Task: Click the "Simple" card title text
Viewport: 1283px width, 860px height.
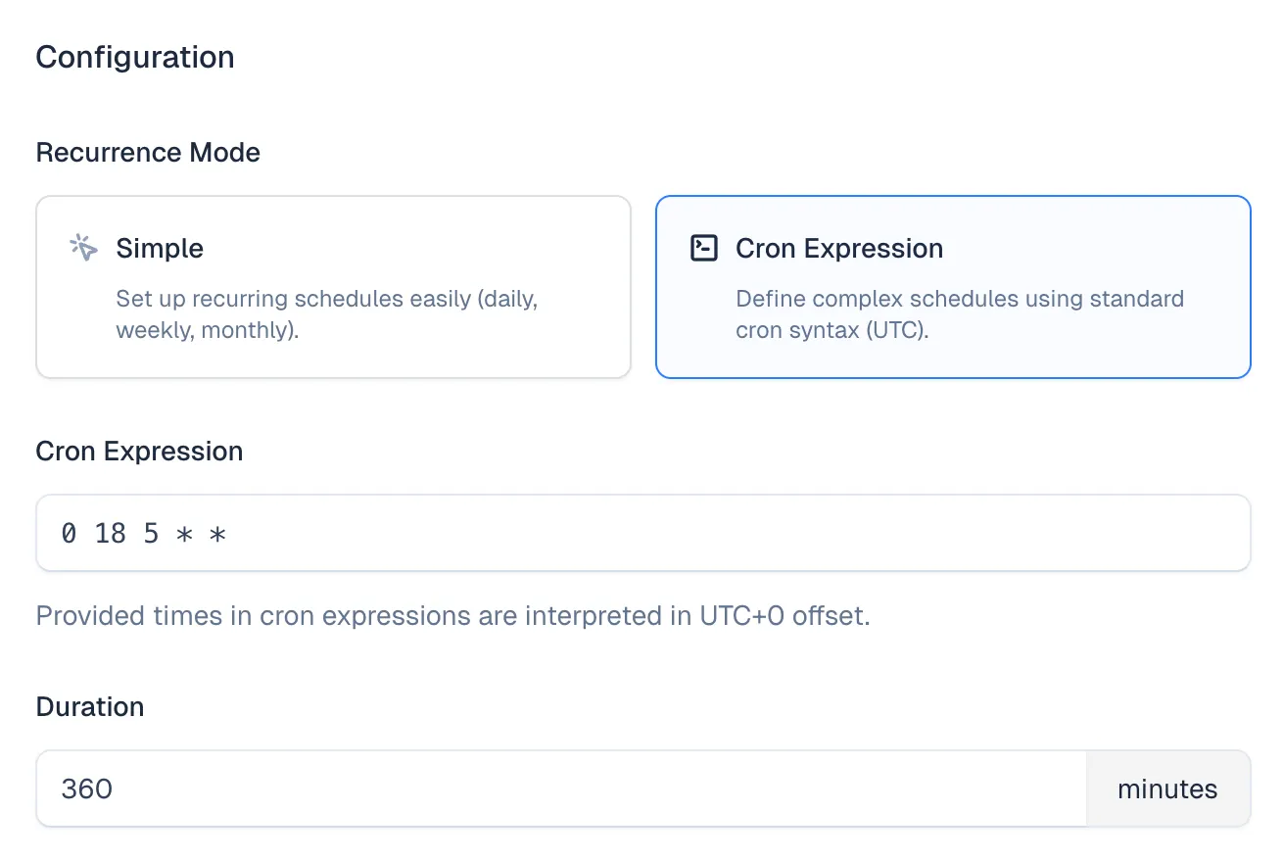Action: (x=160, y=249)
